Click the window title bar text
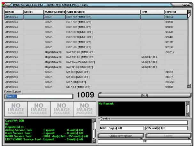 [x=51, y=5]
